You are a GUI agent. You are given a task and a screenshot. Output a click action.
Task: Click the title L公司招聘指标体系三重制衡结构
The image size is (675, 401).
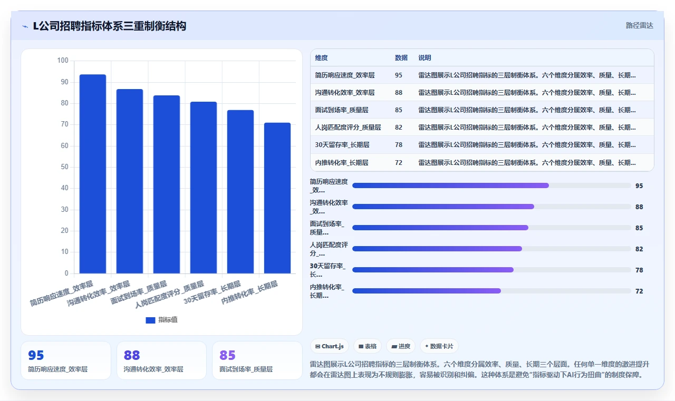[109, 26]
